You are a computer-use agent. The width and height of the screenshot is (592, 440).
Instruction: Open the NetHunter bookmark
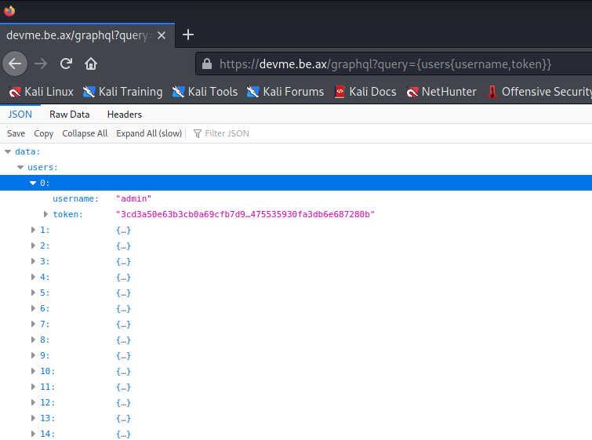coord(441,92)
